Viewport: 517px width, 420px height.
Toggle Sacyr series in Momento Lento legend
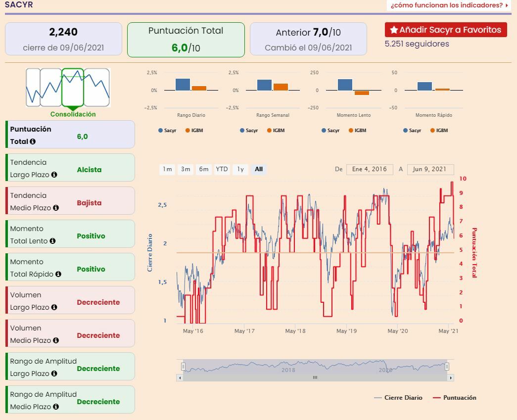pos(330,131)
